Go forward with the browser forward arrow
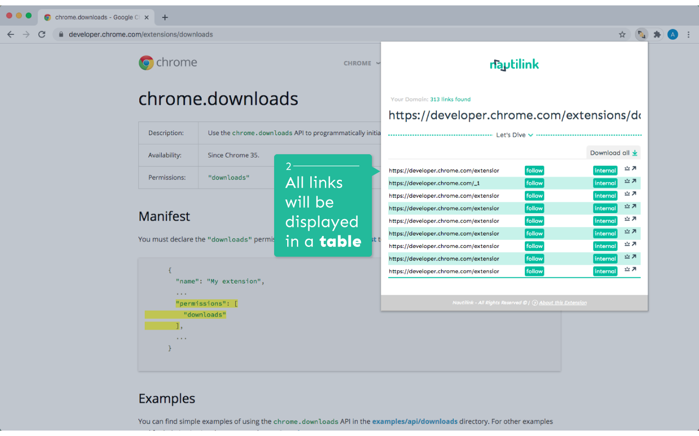Image resolution: width=699 pixels, height=436 pixels. [x=26, y=34]
